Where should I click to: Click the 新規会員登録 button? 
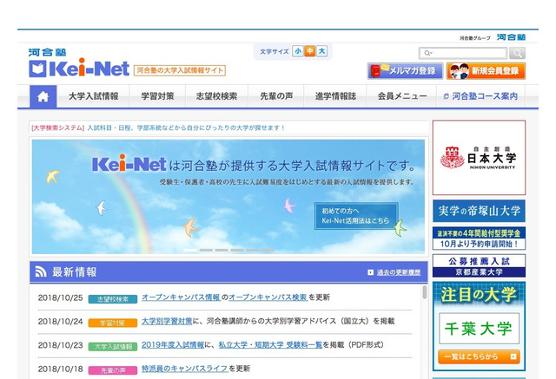pyautogui.click(x=486, y=71)
